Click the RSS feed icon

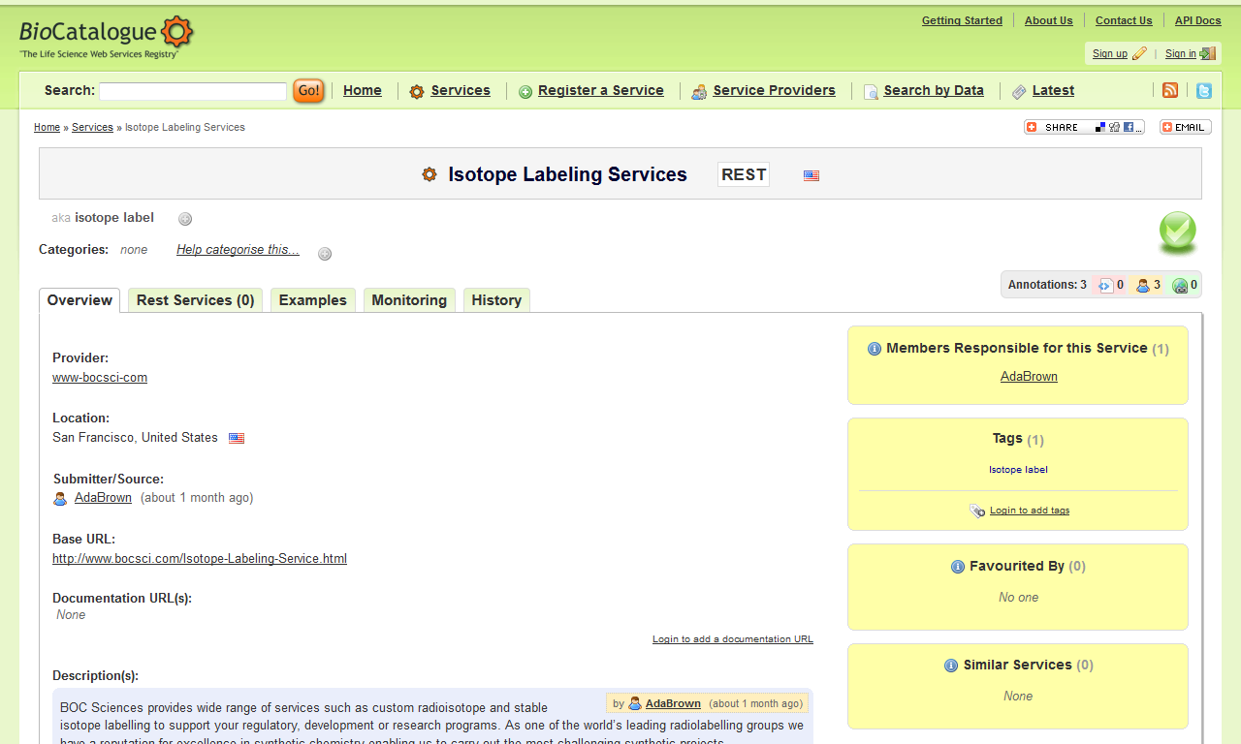(x=1170, y=90)
